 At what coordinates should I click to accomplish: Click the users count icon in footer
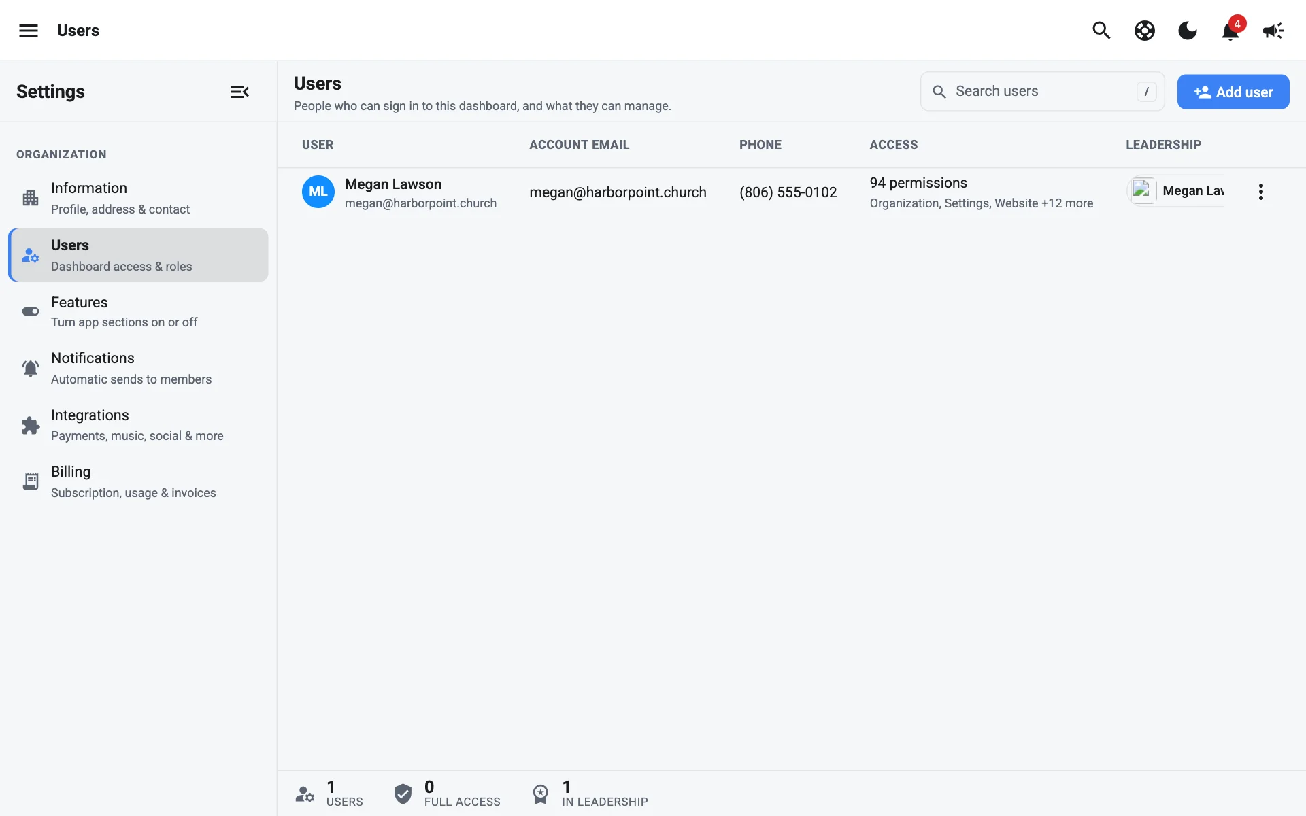pos(305,794)
